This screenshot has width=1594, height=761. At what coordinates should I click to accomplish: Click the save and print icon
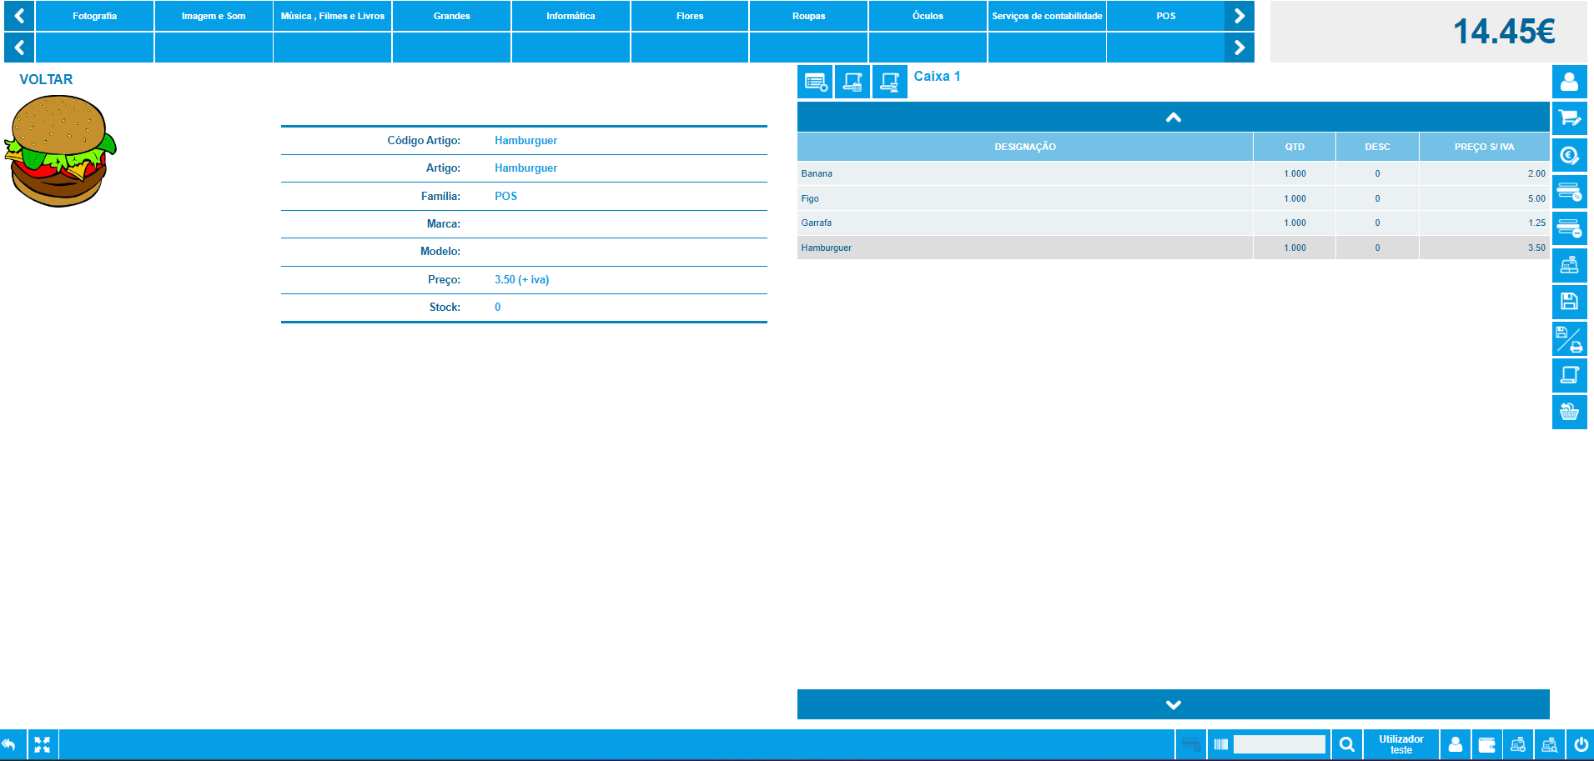1569,338
